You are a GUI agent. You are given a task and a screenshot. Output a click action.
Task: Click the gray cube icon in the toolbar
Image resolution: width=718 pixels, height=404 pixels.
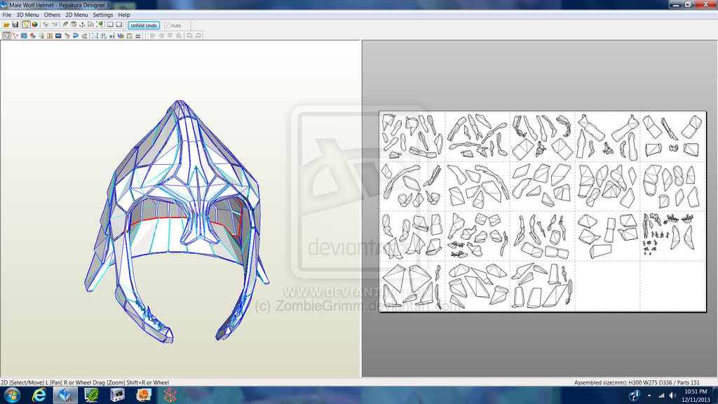coord(46,25)
